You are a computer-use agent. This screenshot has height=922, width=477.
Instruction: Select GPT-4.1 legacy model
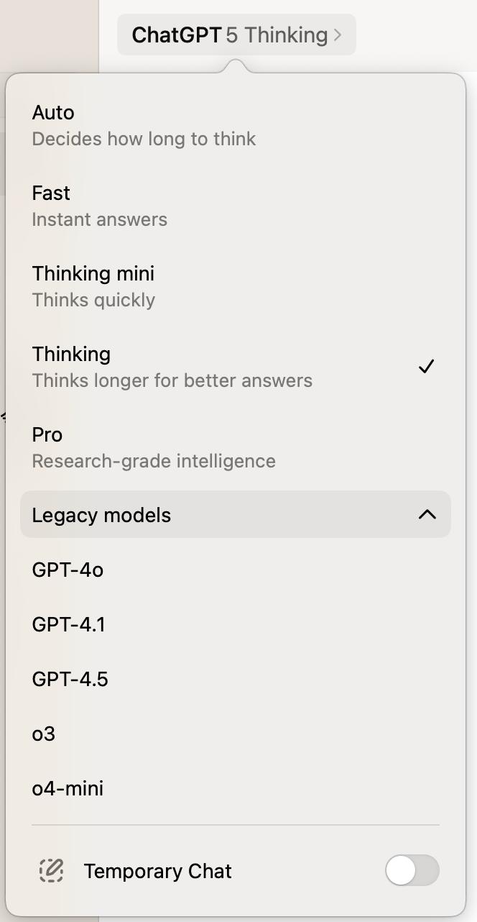[69, 625]
